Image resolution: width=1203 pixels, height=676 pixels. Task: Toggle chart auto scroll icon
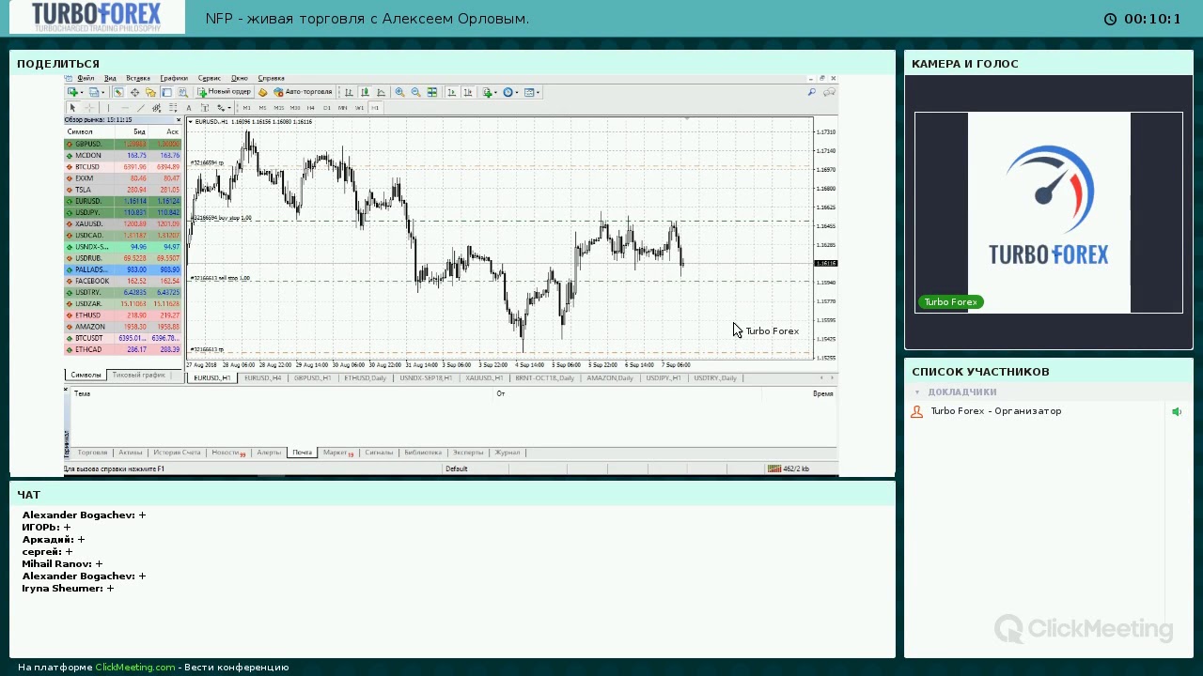pyautogui.click(x=452, y=92)
